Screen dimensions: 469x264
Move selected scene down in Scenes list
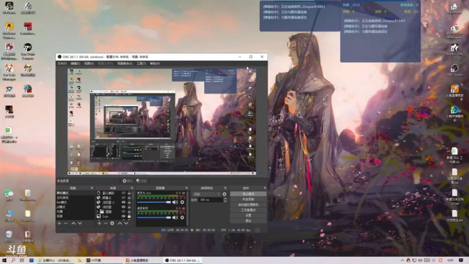tap(80, 224)
